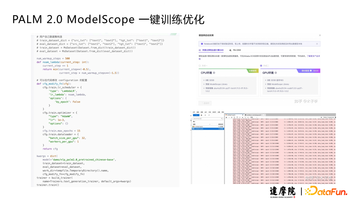
Task: Close the second terminal tab
Action: click(x=262, y=115)
